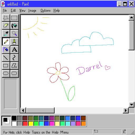
Task: Choose the Eraser tool
Action: [6, 26]
